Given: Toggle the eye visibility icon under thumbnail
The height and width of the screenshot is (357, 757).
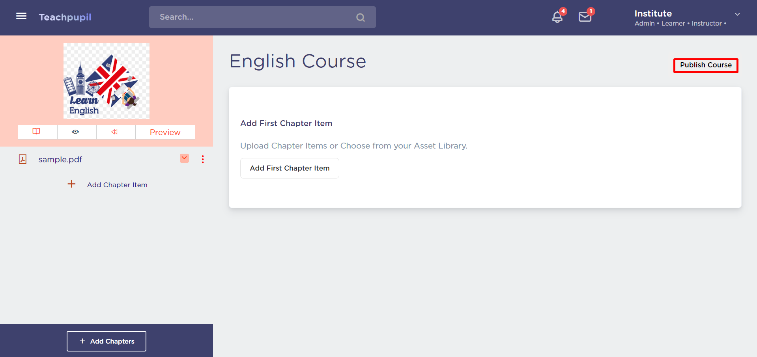Looking at the screenshot, I should tap(76, 132).
